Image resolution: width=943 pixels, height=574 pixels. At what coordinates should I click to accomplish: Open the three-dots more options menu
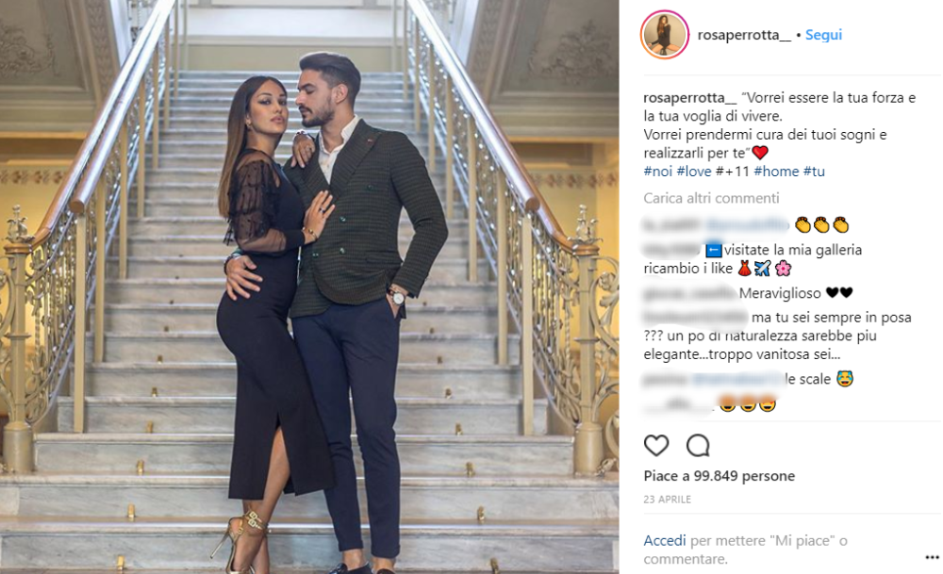click(x=932, y=558)
